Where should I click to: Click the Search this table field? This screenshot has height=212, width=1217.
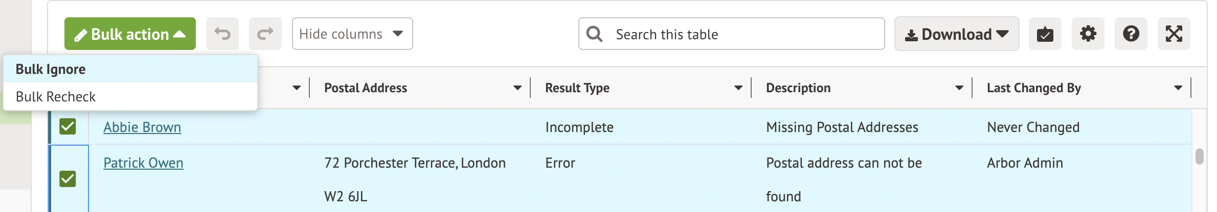click(741, 34)
